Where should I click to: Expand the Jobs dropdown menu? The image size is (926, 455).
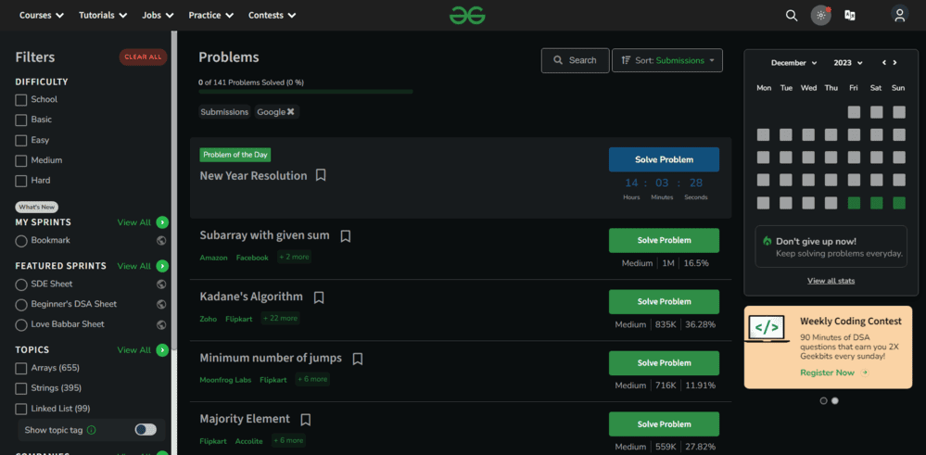158,16
